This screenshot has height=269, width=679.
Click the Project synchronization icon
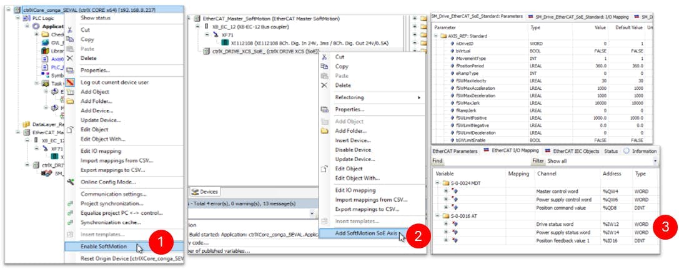point(70,203)
